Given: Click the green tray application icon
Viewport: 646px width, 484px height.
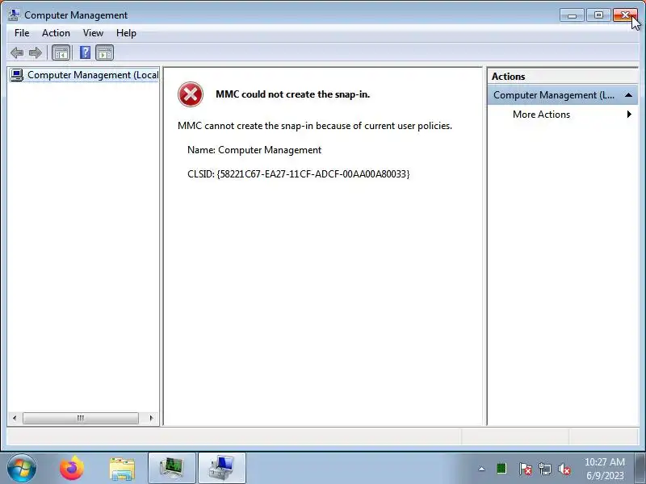Looking at the screenshot, I should (501, 469).
